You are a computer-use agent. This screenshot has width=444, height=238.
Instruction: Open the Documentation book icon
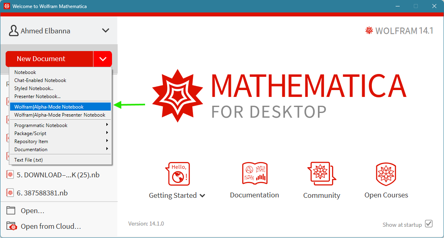[x=255, y=173]
